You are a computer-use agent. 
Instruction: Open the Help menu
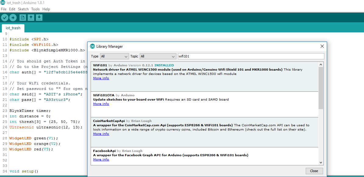pos(46,9)
